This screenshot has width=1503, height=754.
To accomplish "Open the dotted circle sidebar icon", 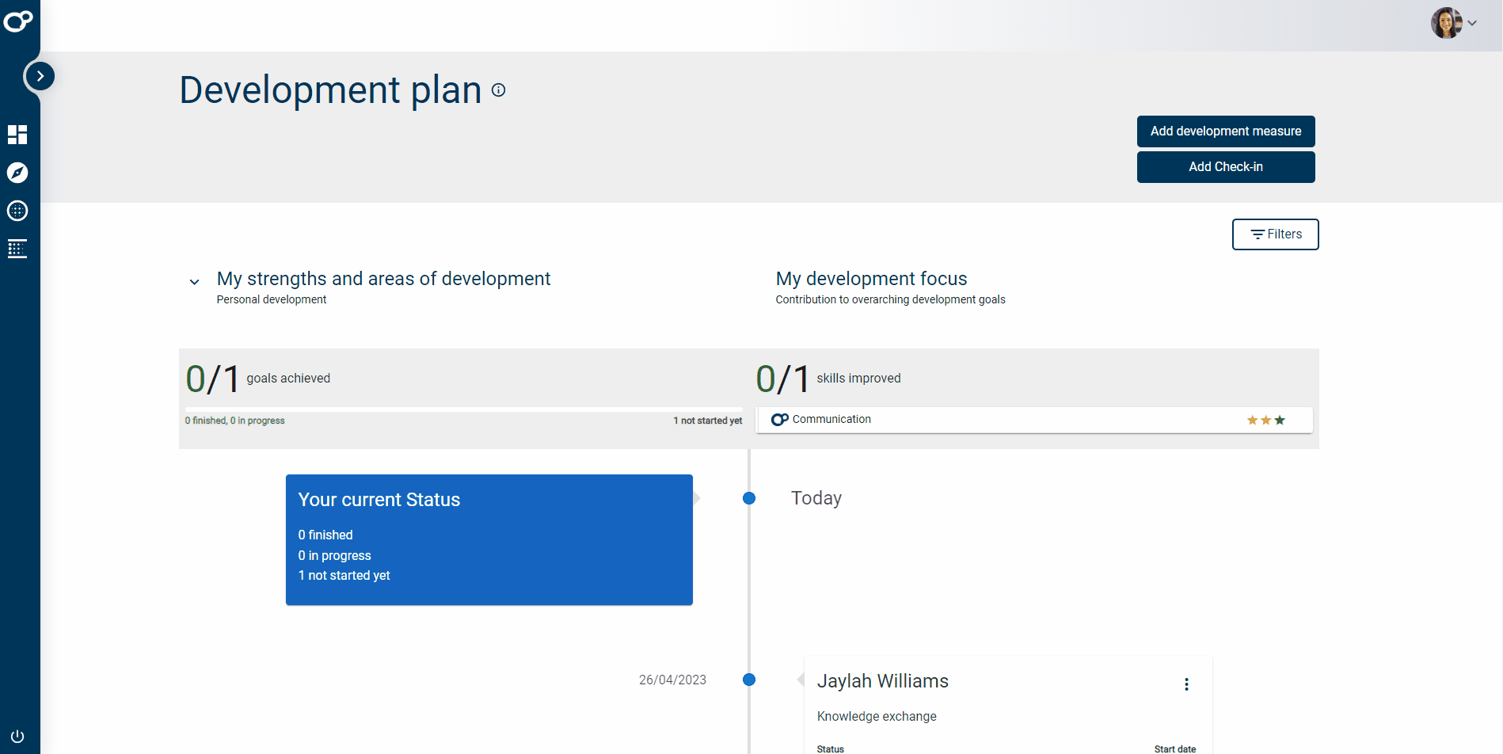I will click(17, 211).
